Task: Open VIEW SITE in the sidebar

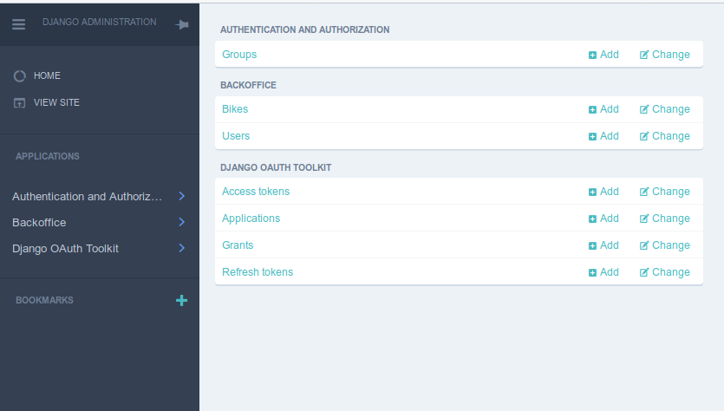Action: 56,102
